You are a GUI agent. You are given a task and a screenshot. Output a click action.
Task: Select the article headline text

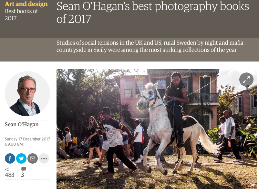pyautogui.click(x=153, y=13)
